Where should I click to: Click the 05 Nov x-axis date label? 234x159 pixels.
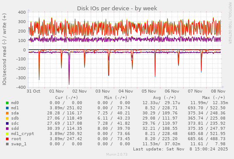149,91
